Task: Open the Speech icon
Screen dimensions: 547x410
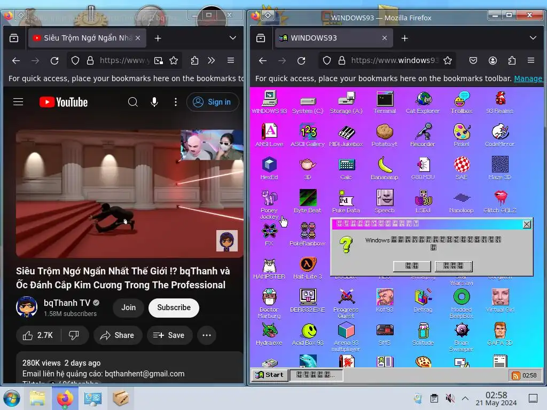Action: point(385,201)
